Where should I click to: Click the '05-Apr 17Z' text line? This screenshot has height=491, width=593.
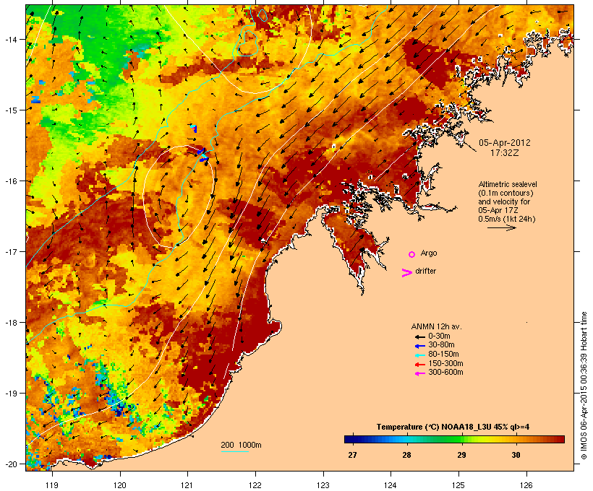(498, 210)
